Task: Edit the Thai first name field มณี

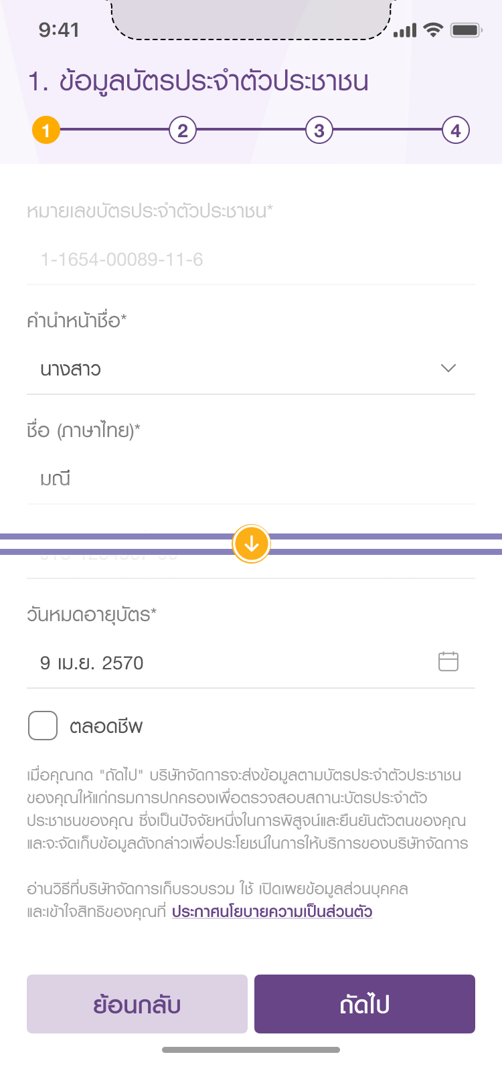Action: click(251, 479)
